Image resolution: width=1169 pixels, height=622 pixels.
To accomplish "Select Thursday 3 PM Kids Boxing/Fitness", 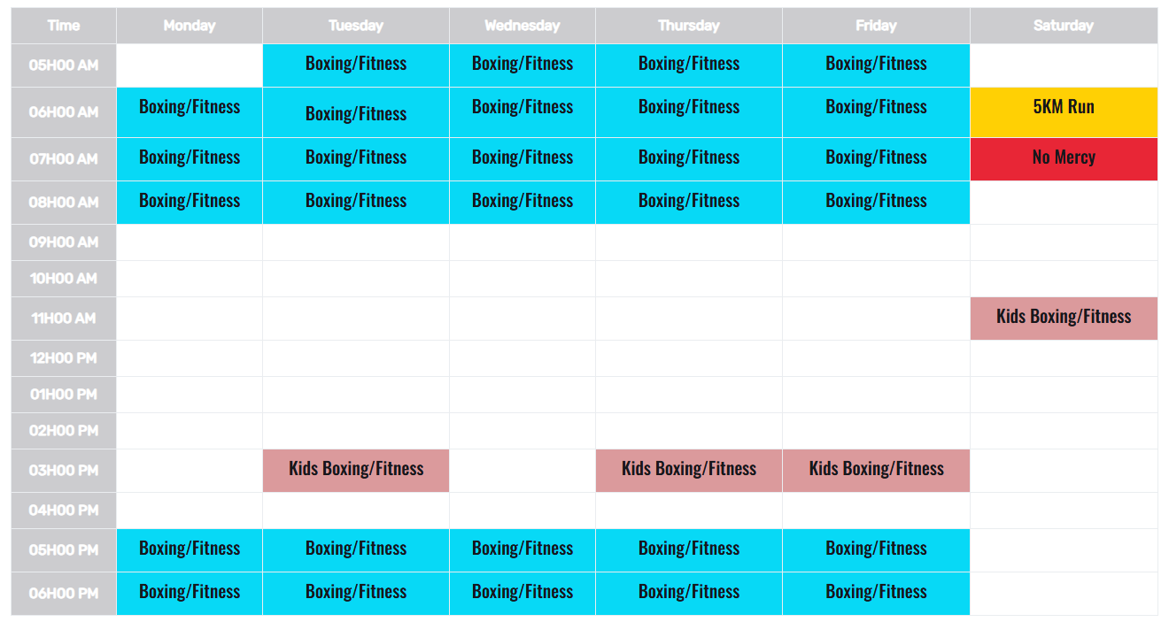I will coord(689,469).
